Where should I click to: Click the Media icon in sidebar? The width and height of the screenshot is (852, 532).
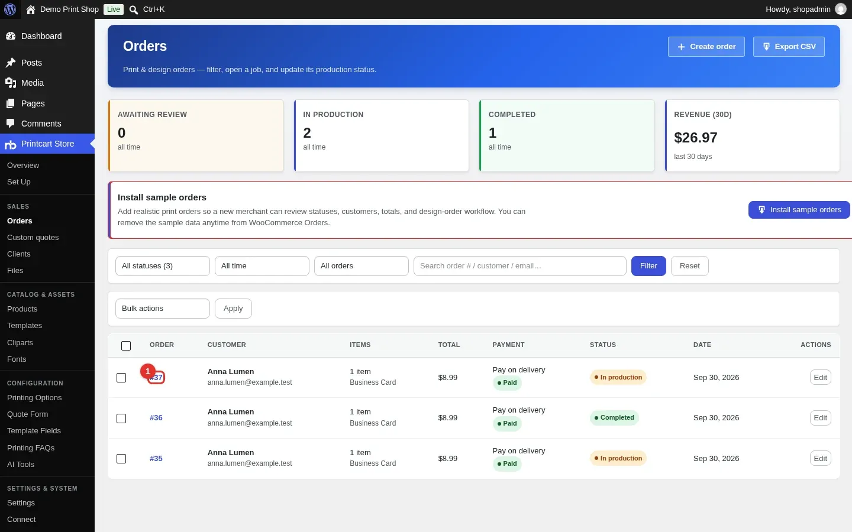[11, 83]
